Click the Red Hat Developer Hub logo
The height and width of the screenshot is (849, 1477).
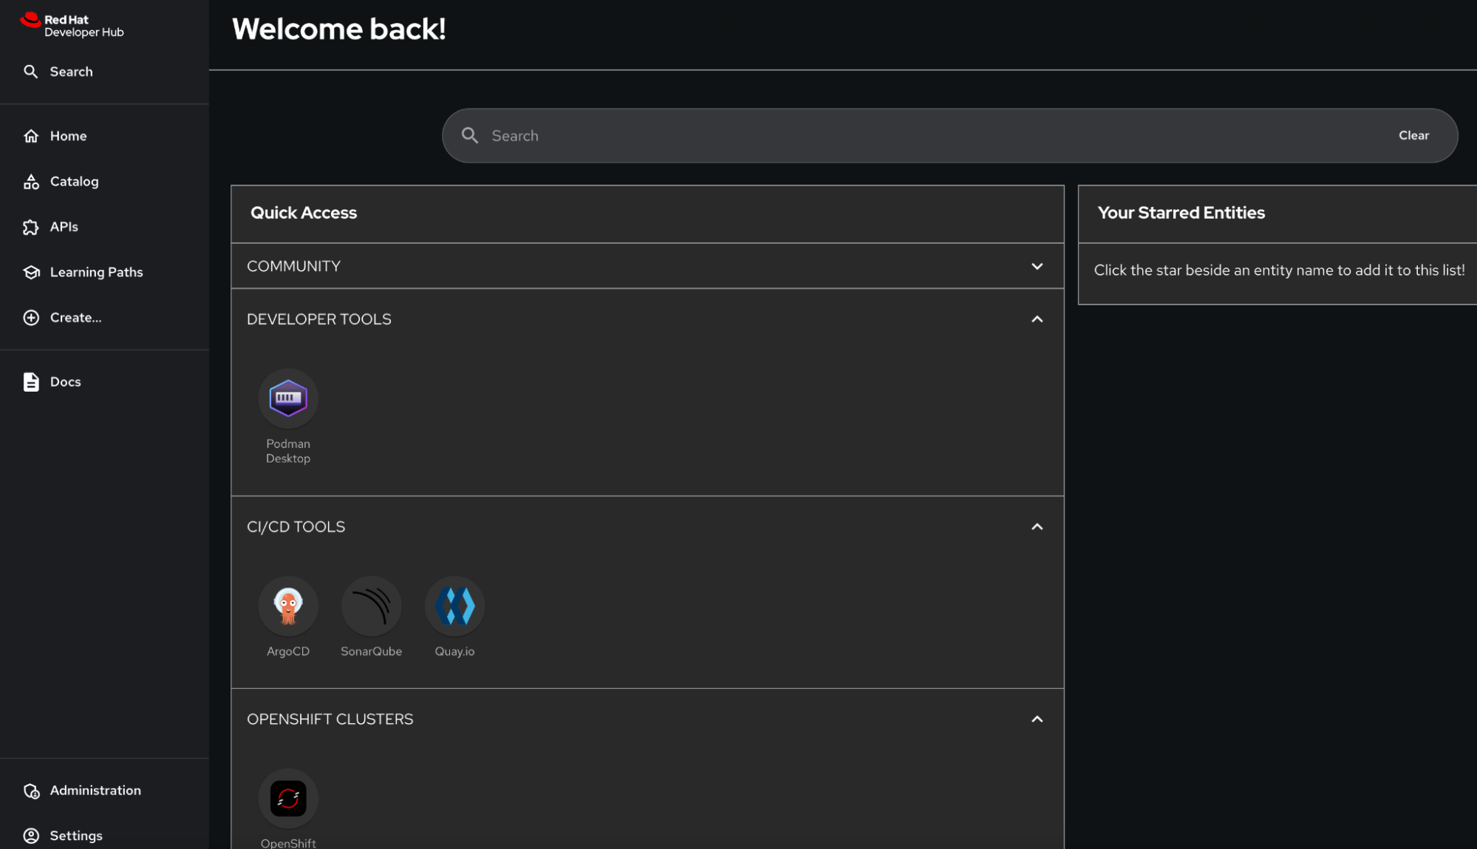72,25
